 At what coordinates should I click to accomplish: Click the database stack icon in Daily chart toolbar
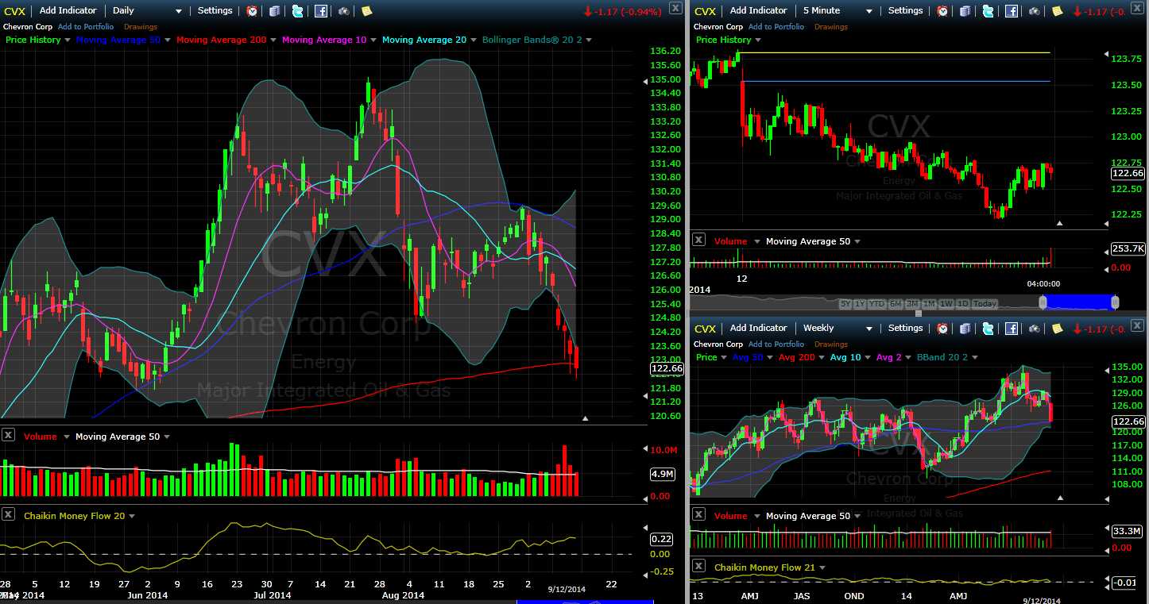pyautogui.click(x=274, y=11)
